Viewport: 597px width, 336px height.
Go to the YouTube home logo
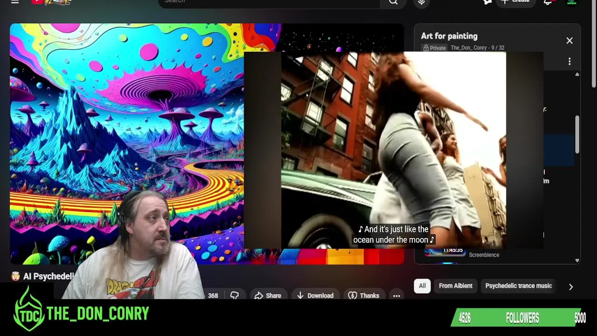[51, 2]
